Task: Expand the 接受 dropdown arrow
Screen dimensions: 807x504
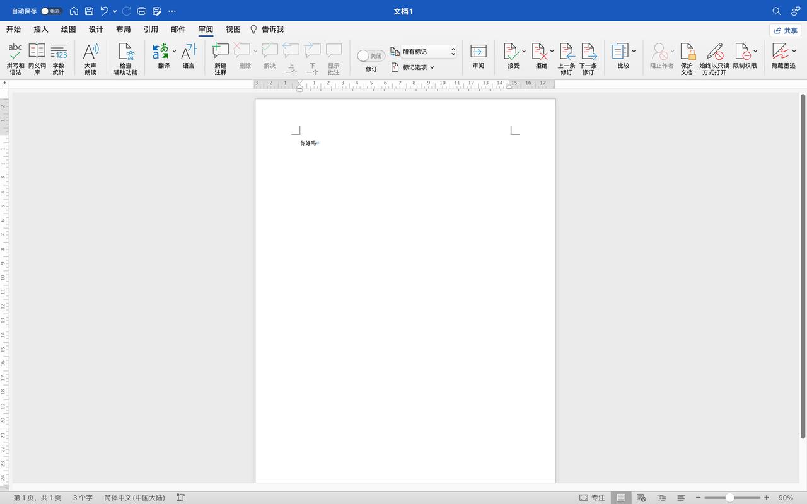Action: 524,52
